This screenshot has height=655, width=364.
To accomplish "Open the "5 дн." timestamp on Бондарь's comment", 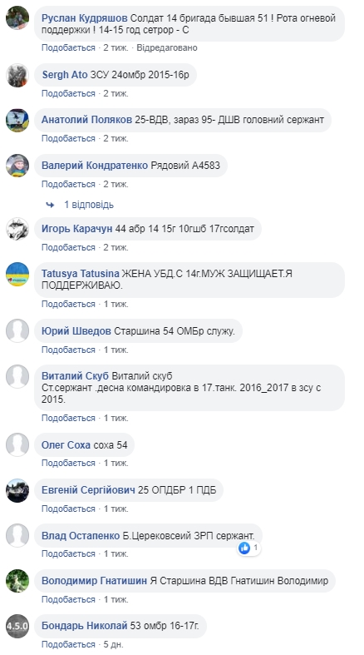I will 113,644.
